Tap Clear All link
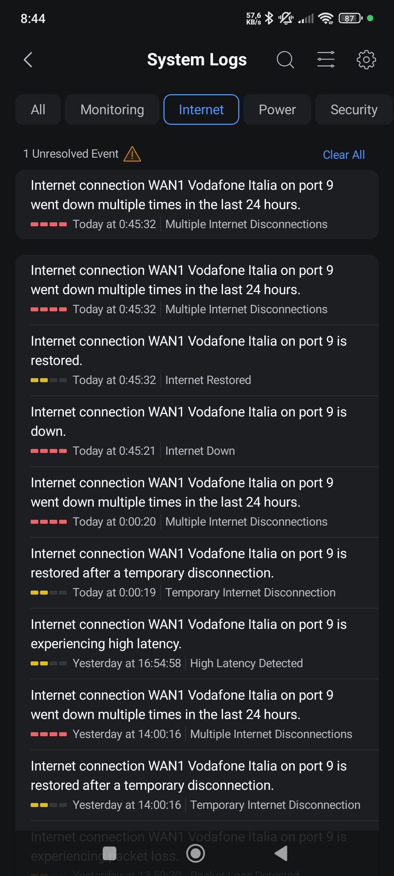 344,155
